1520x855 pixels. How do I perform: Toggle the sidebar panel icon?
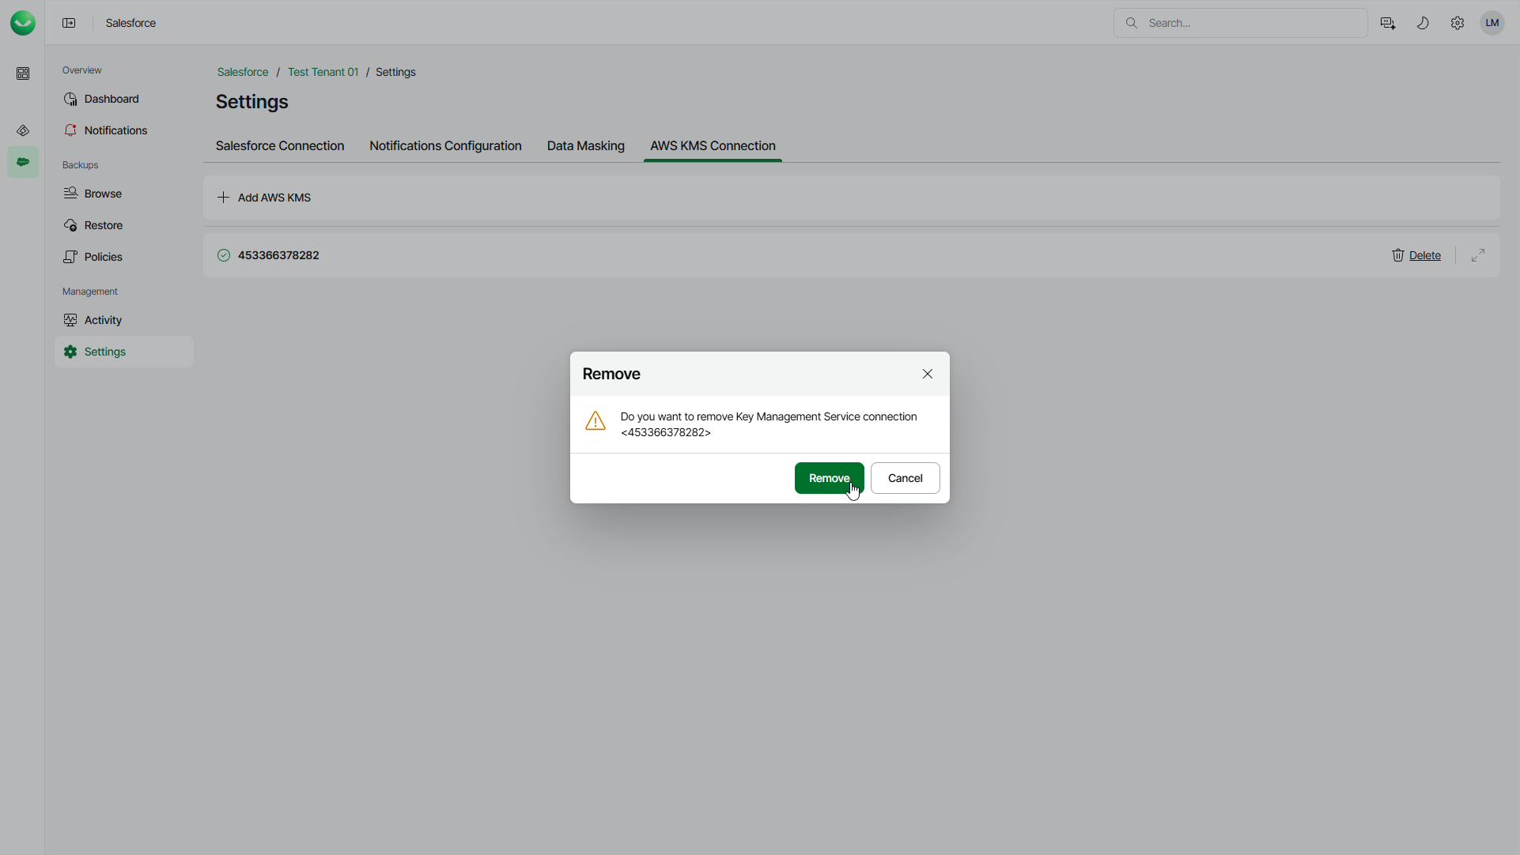click(69, 23)
